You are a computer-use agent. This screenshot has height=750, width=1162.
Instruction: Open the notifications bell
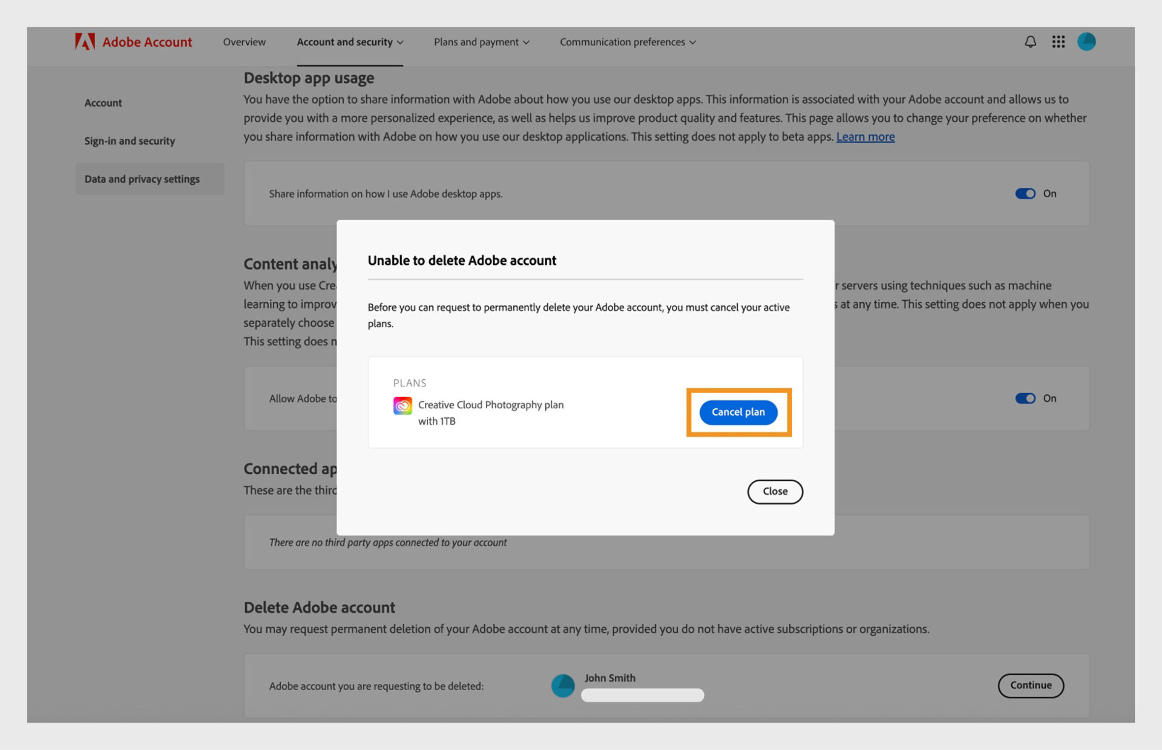click(x=1030, y=42)
